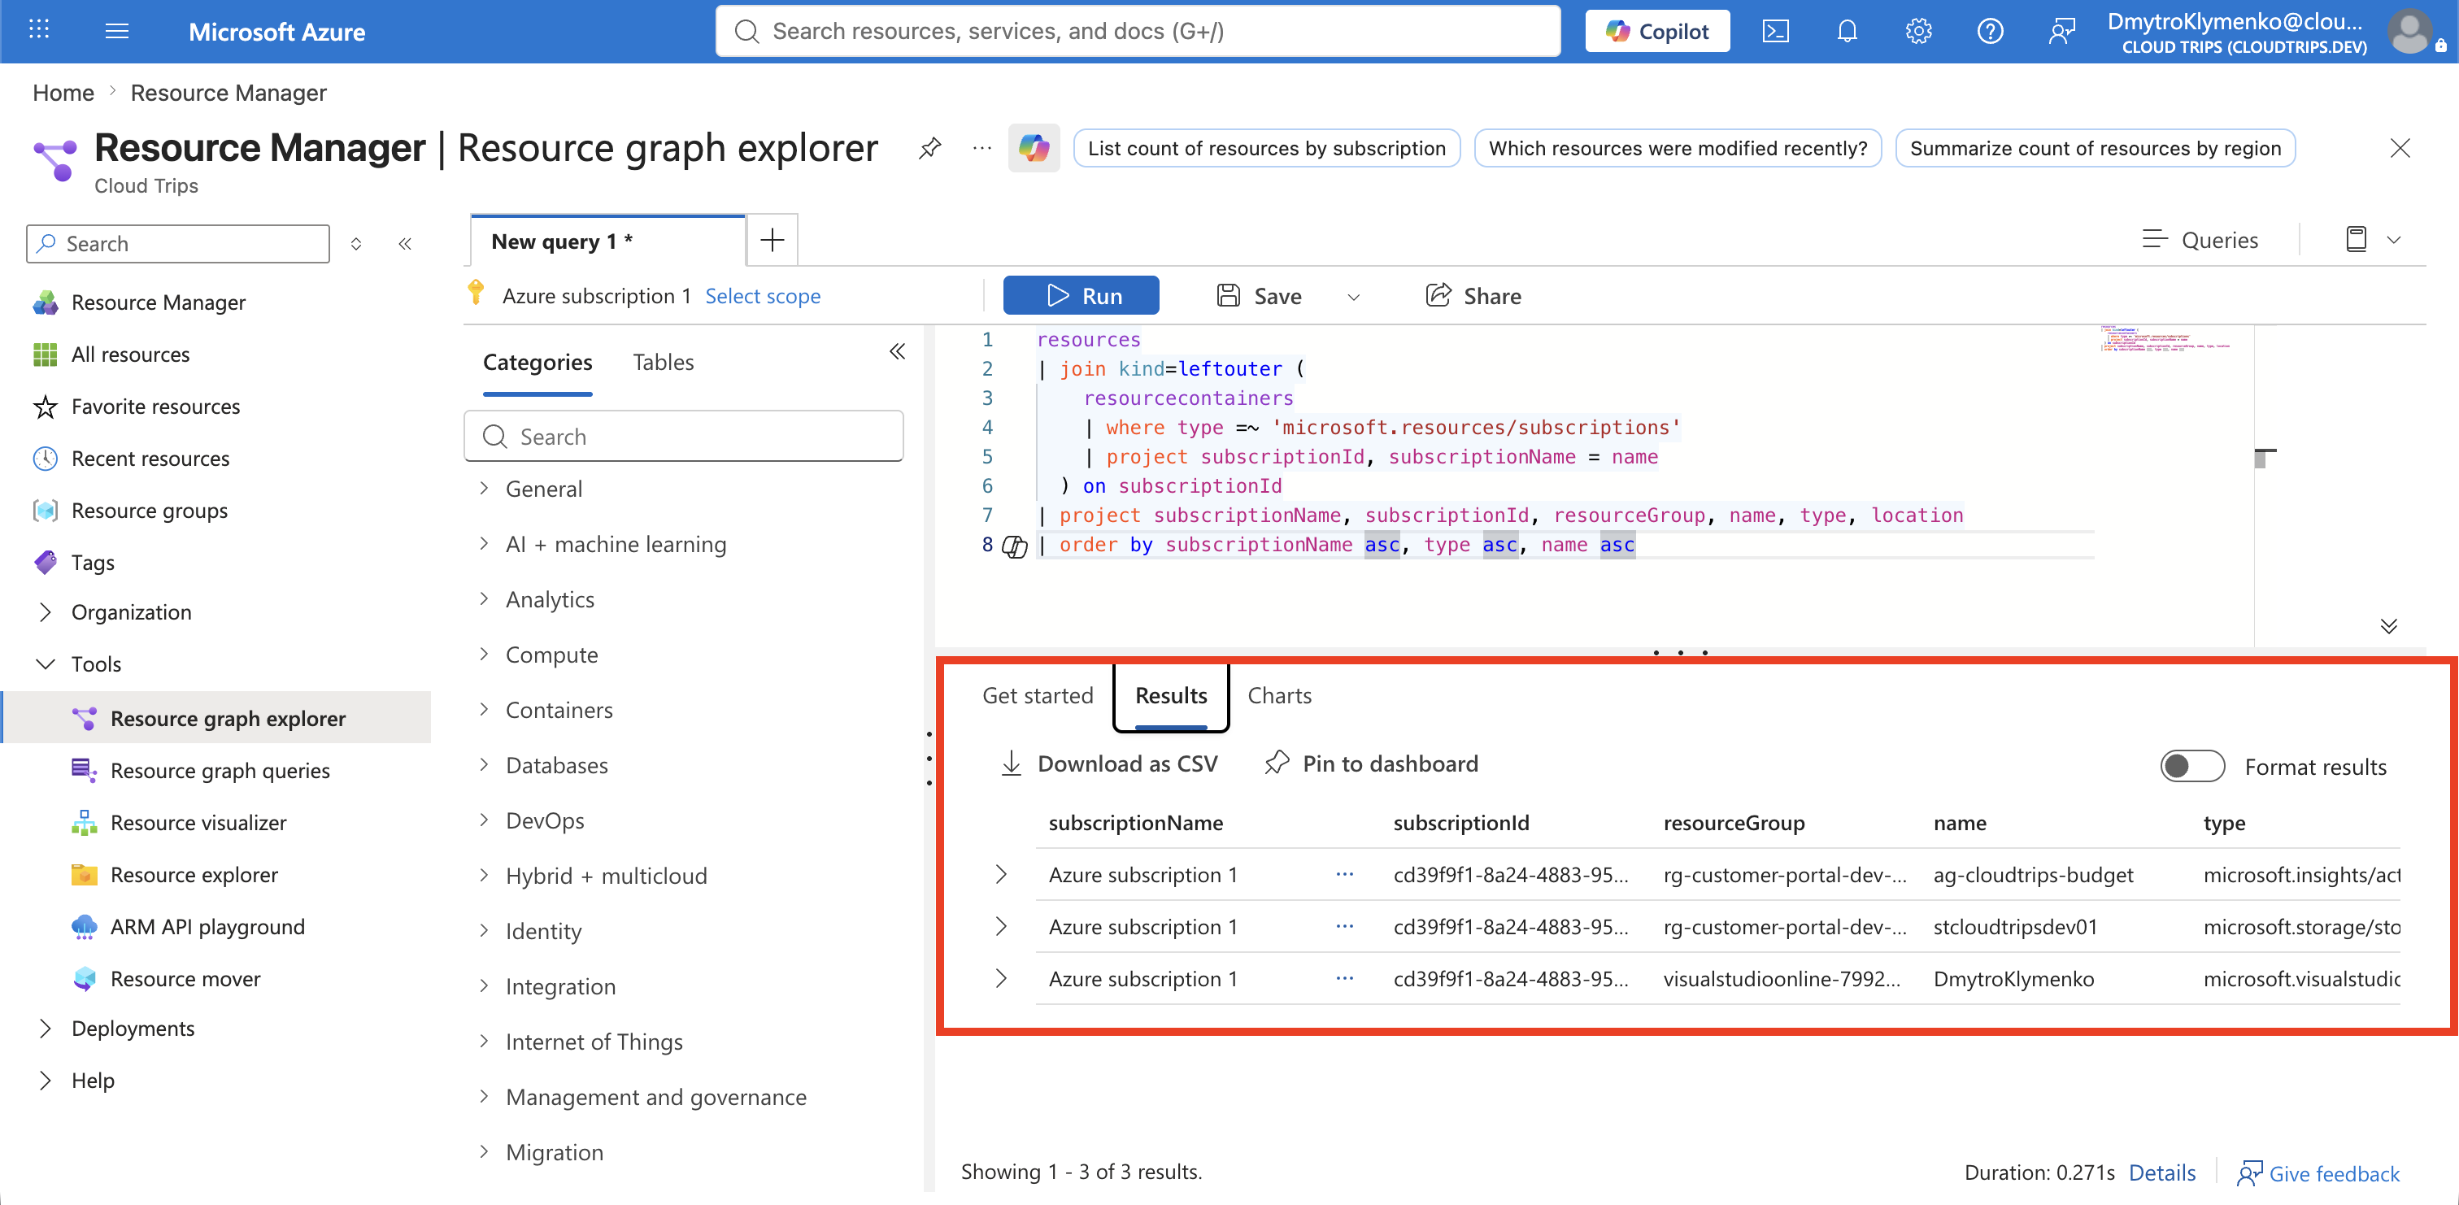Open All resources in sidebar
The height and width of the screenshot is (1205, 2459).
point(130,355)
